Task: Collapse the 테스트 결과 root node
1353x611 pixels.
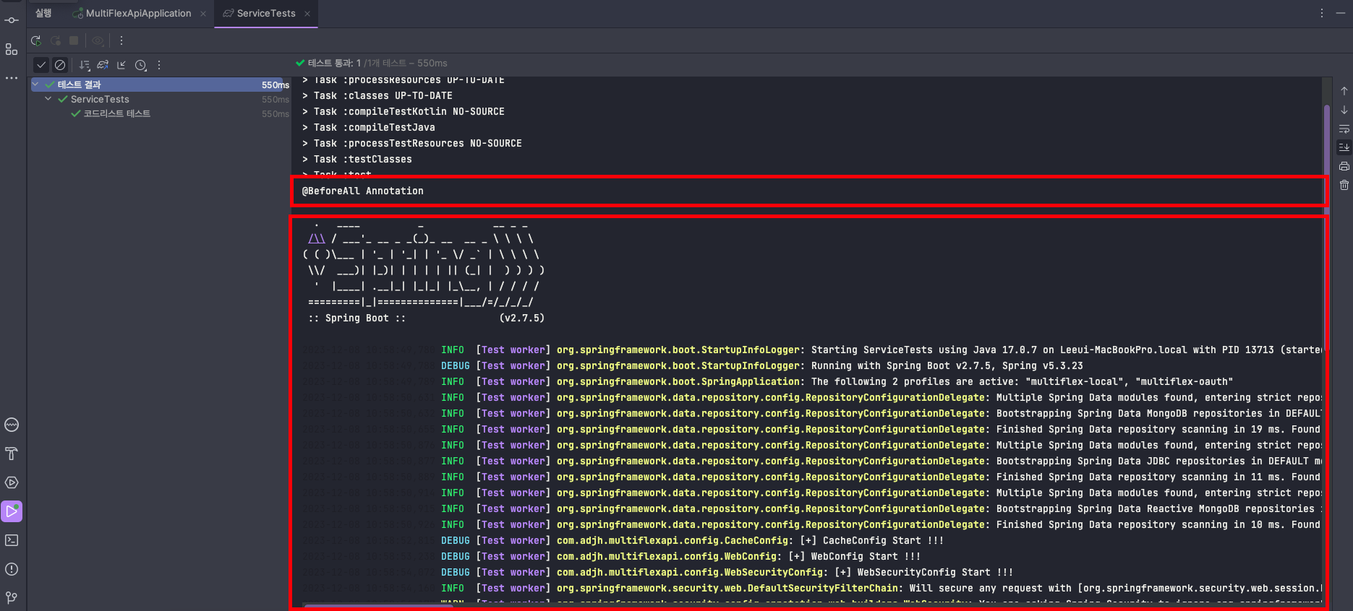Action: tap(35, 84)
